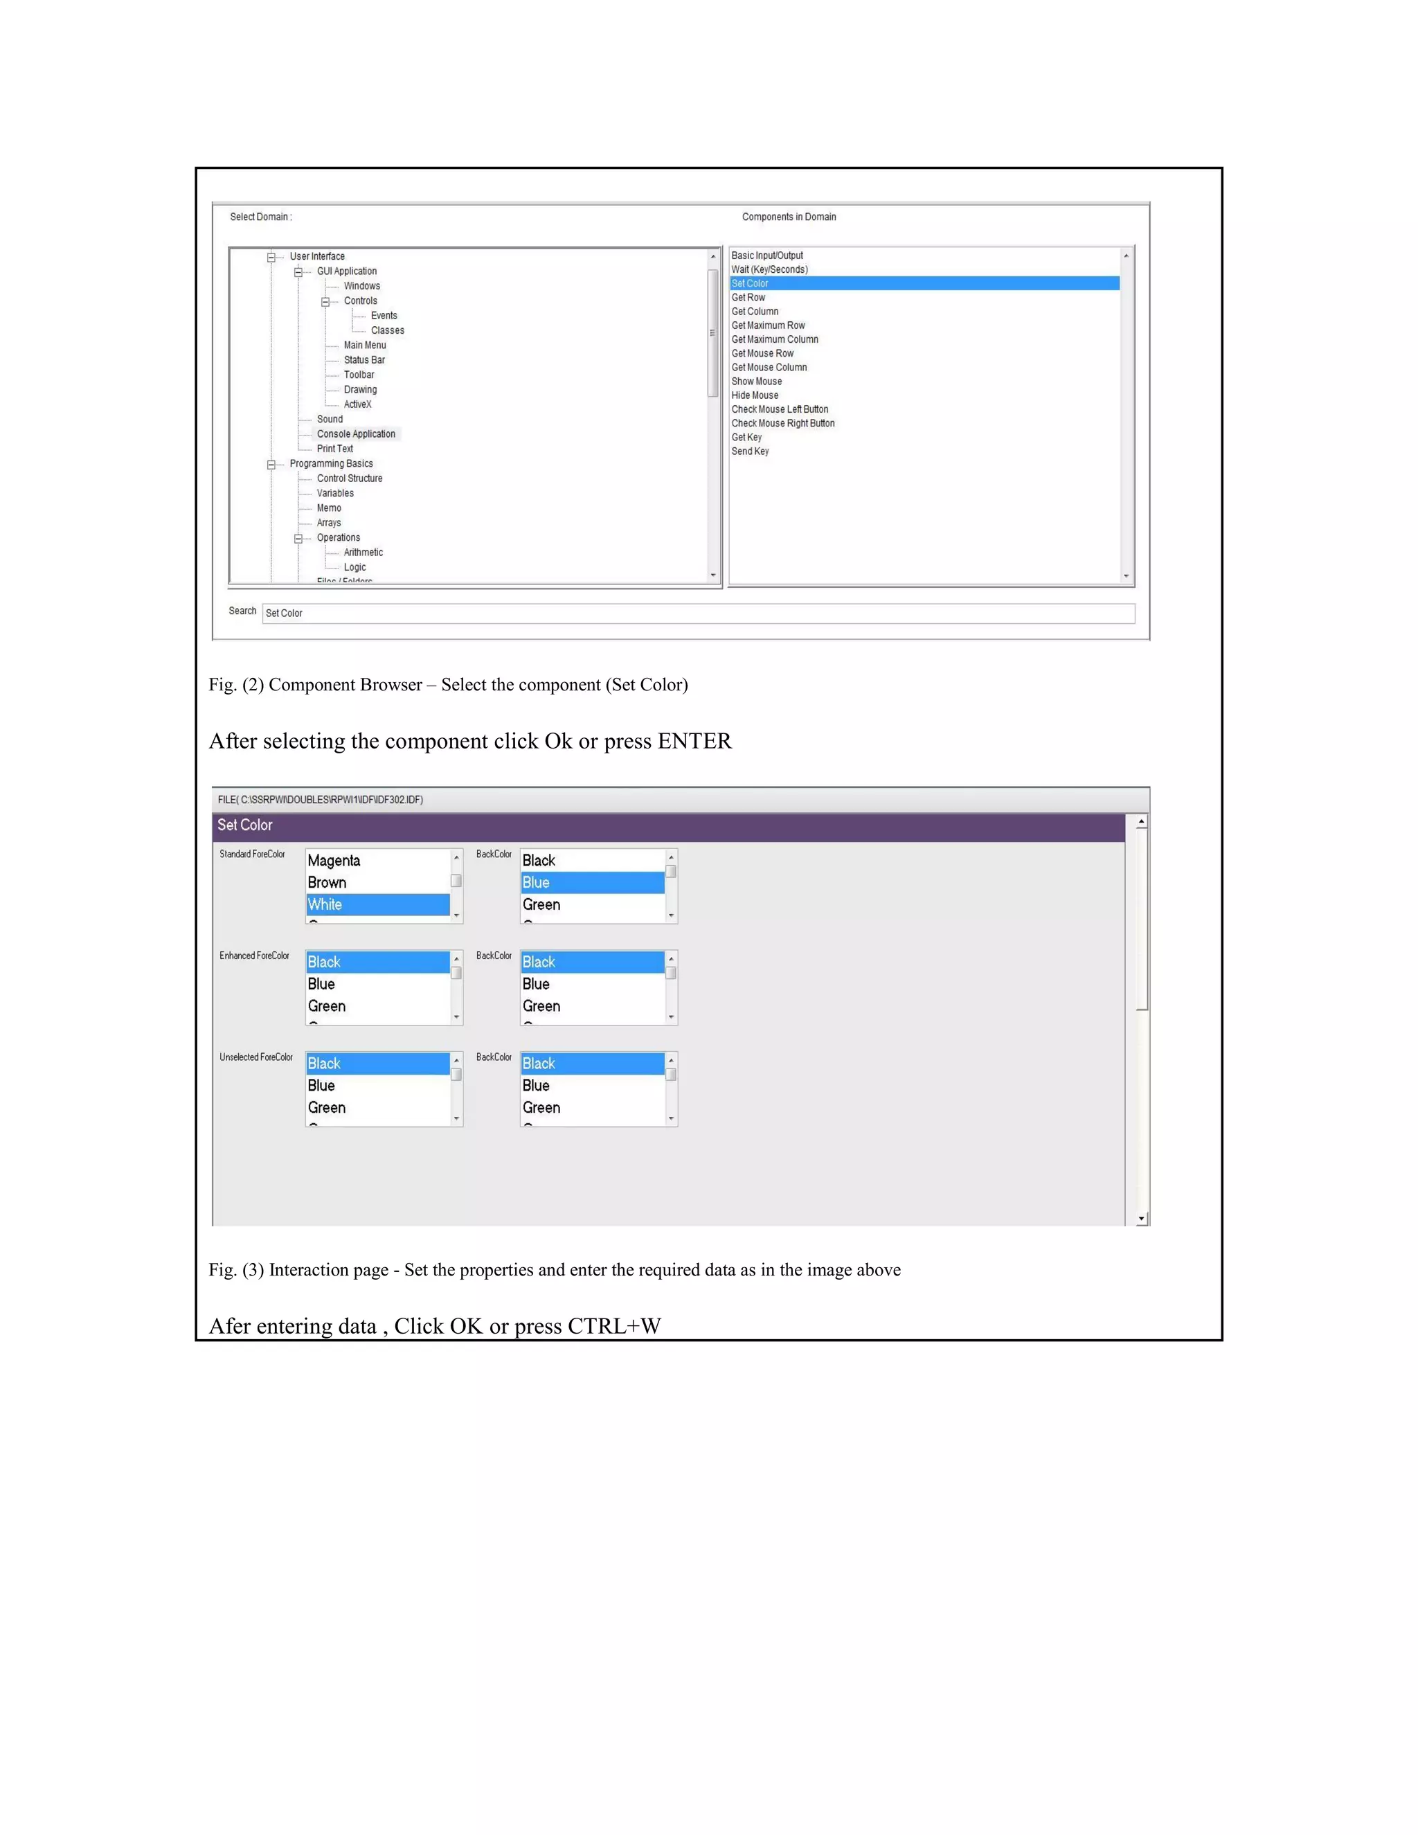Select Get Mouse Row component
The height and width of the screenshot is (1835, 1418).
click(762, 354)
